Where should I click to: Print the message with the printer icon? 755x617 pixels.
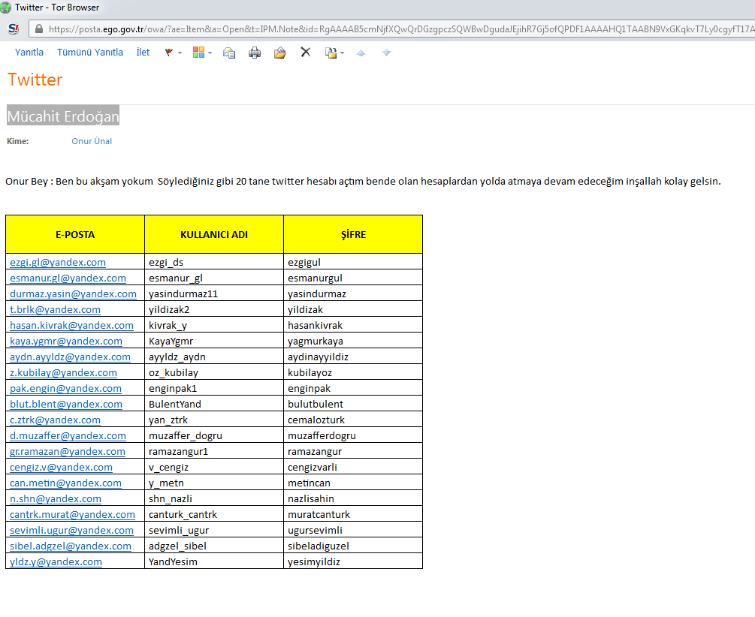tap(255, 53)
